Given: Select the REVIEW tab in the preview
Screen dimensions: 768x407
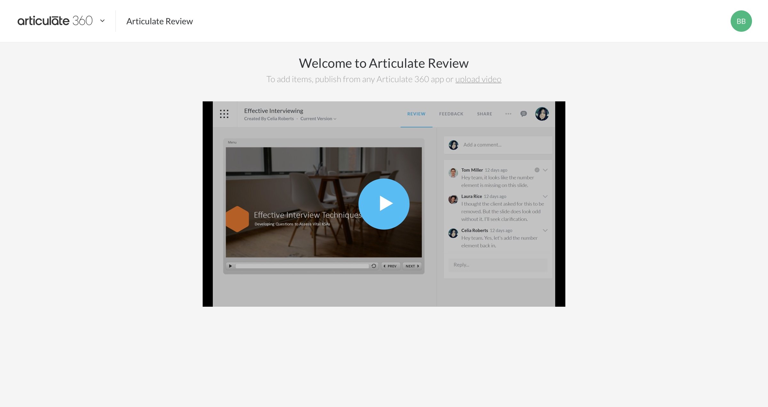Looking at the screenshot, I should (x=416, y=114).
